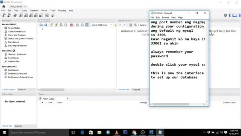
Task: Open Notepad's Format menu
Action: point(165,17)
